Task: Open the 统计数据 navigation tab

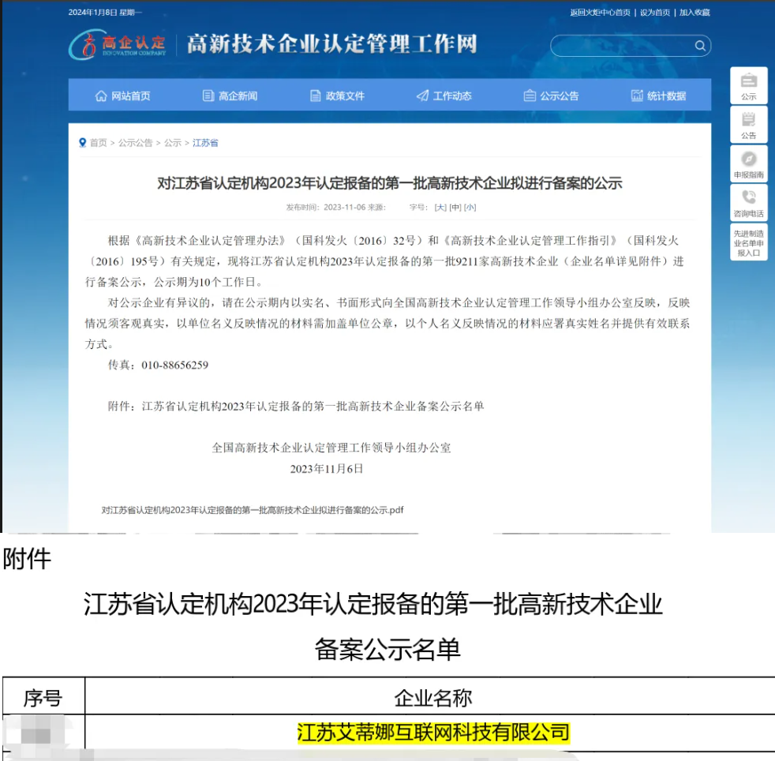Action: (x=658, y=96)
